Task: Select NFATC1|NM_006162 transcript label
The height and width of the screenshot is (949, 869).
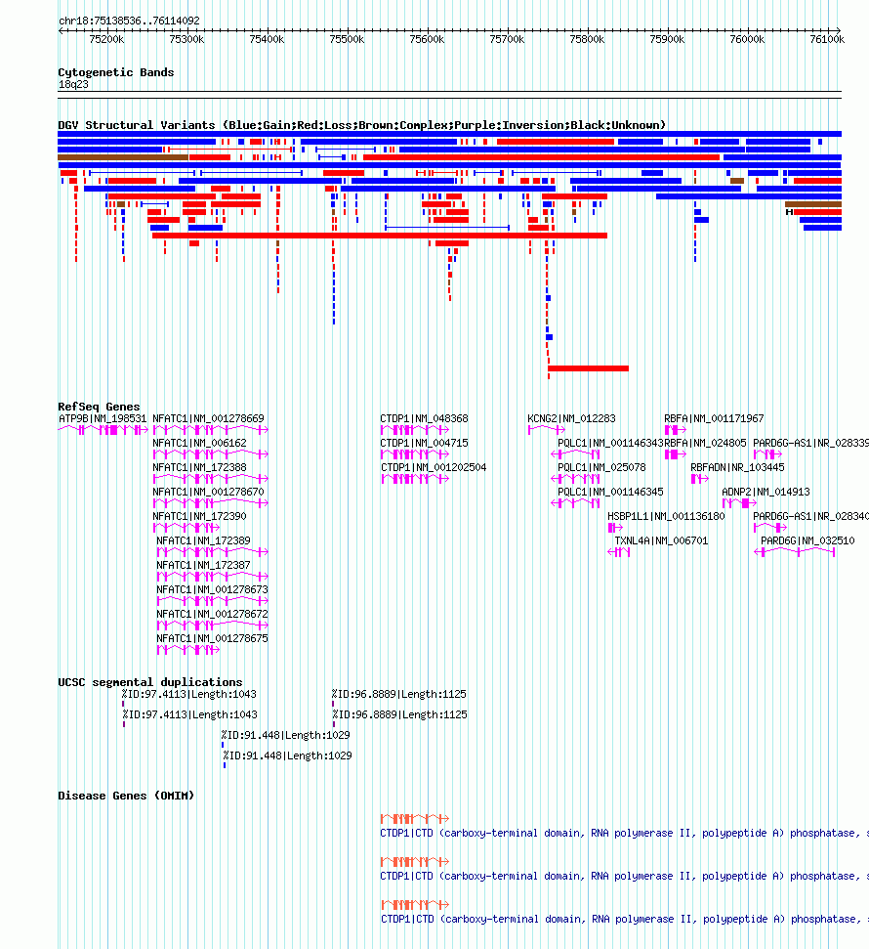Action: coord(199,443)
